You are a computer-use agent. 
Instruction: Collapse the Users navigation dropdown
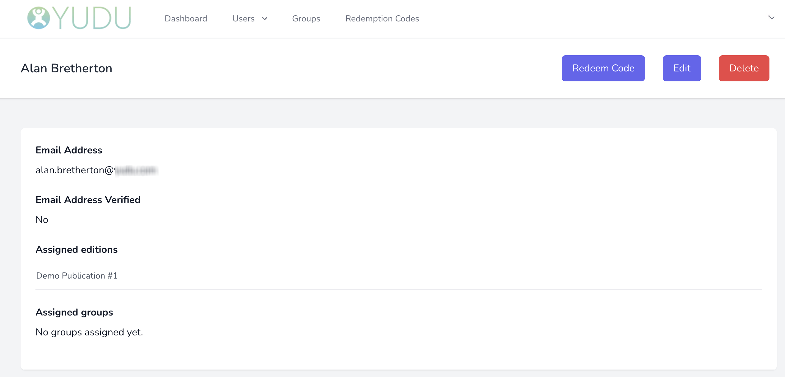click(x=264, y=19)
